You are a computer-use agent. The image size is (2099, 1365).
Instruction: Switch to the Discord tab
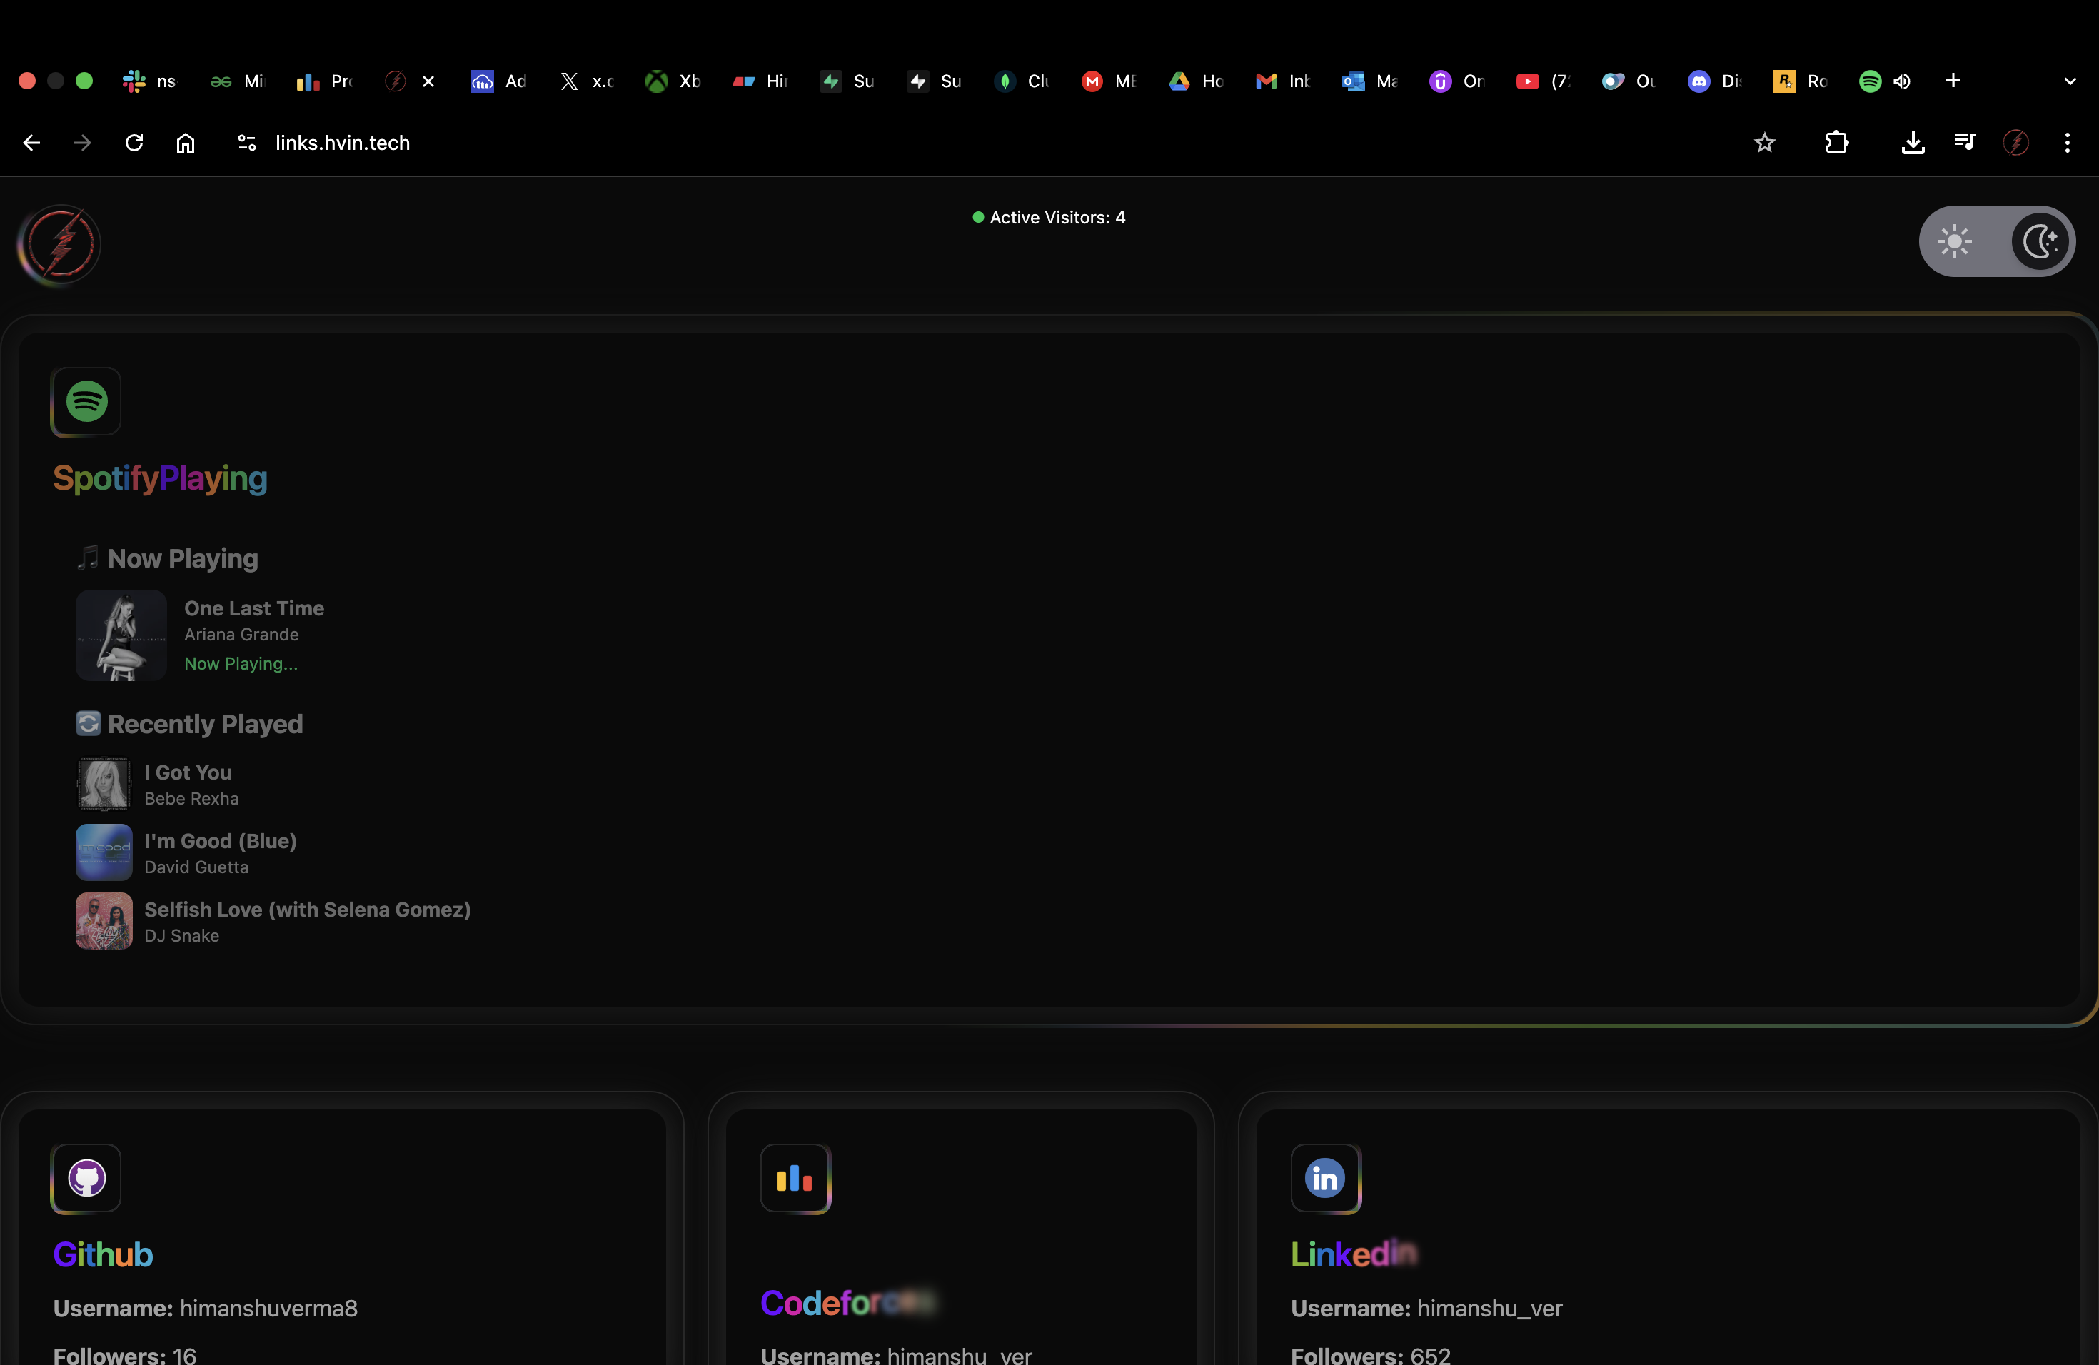(1716, 81)
